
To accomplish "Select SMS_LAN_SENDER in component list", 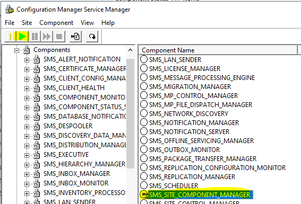I will (x=175, y=60).
